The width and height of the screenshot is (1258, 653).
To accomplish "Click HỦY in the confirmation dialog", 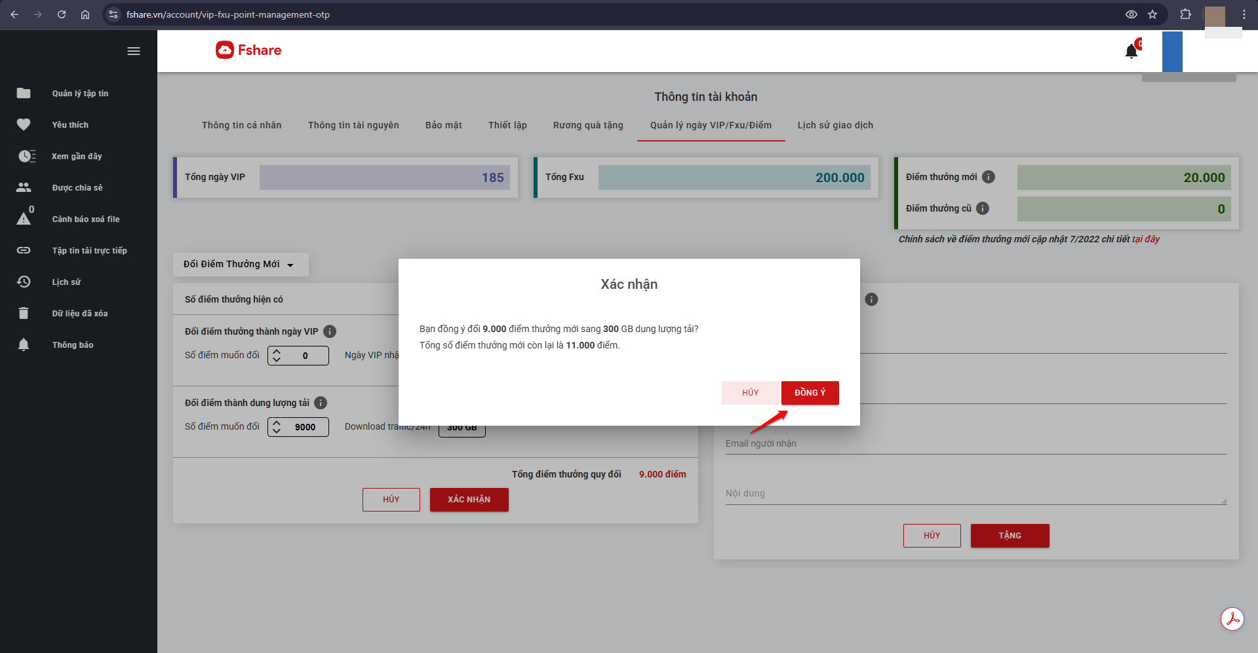I will pyautogui.click(x=750, y=393).
